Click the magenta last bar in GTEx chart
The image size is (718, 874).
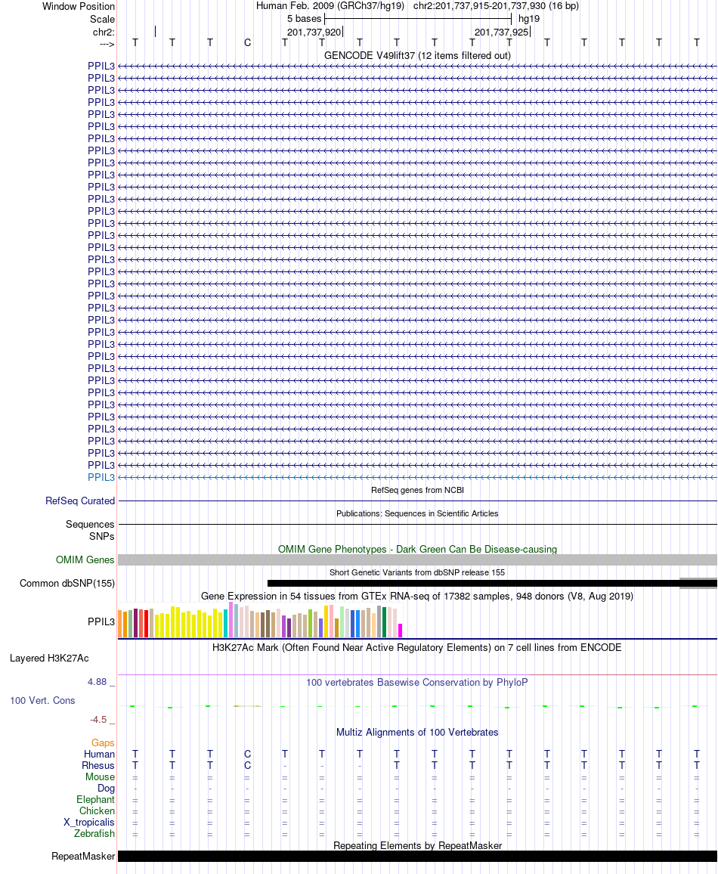(x=400, y=631)
